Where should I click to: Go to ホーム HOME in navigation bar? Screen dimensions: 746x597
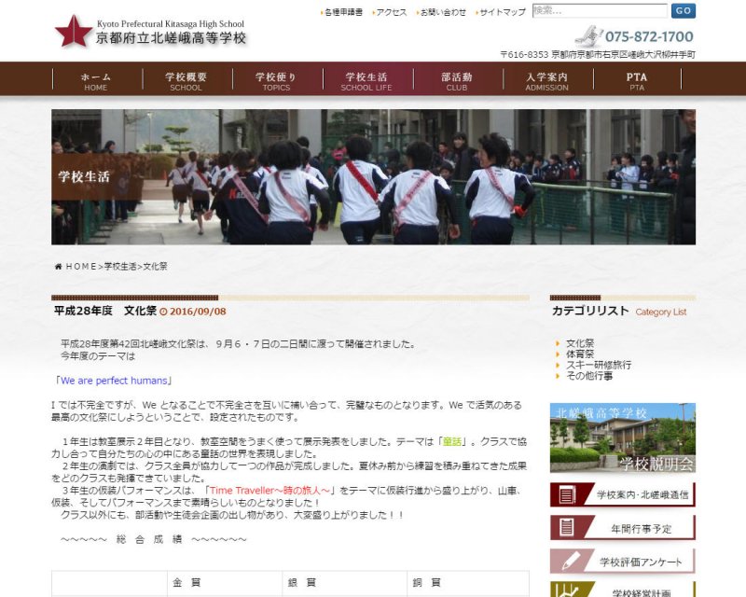(x=96, y=81)
